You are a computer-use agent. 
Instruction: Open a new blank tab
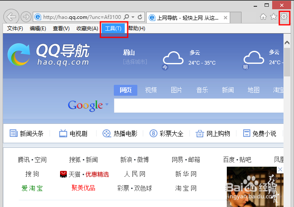[x=236, y=18]
